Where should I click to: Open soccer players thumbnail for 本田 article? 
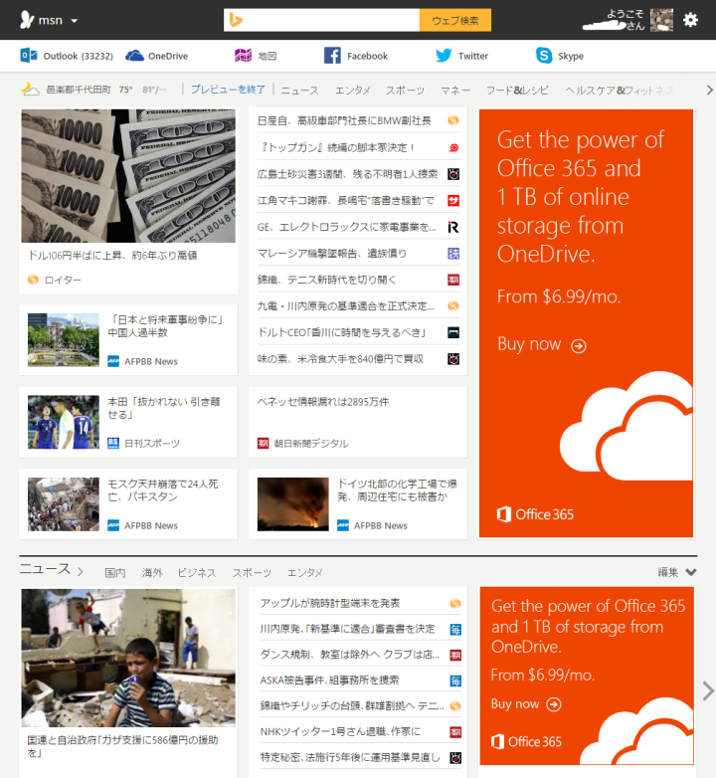coord(64,422)
